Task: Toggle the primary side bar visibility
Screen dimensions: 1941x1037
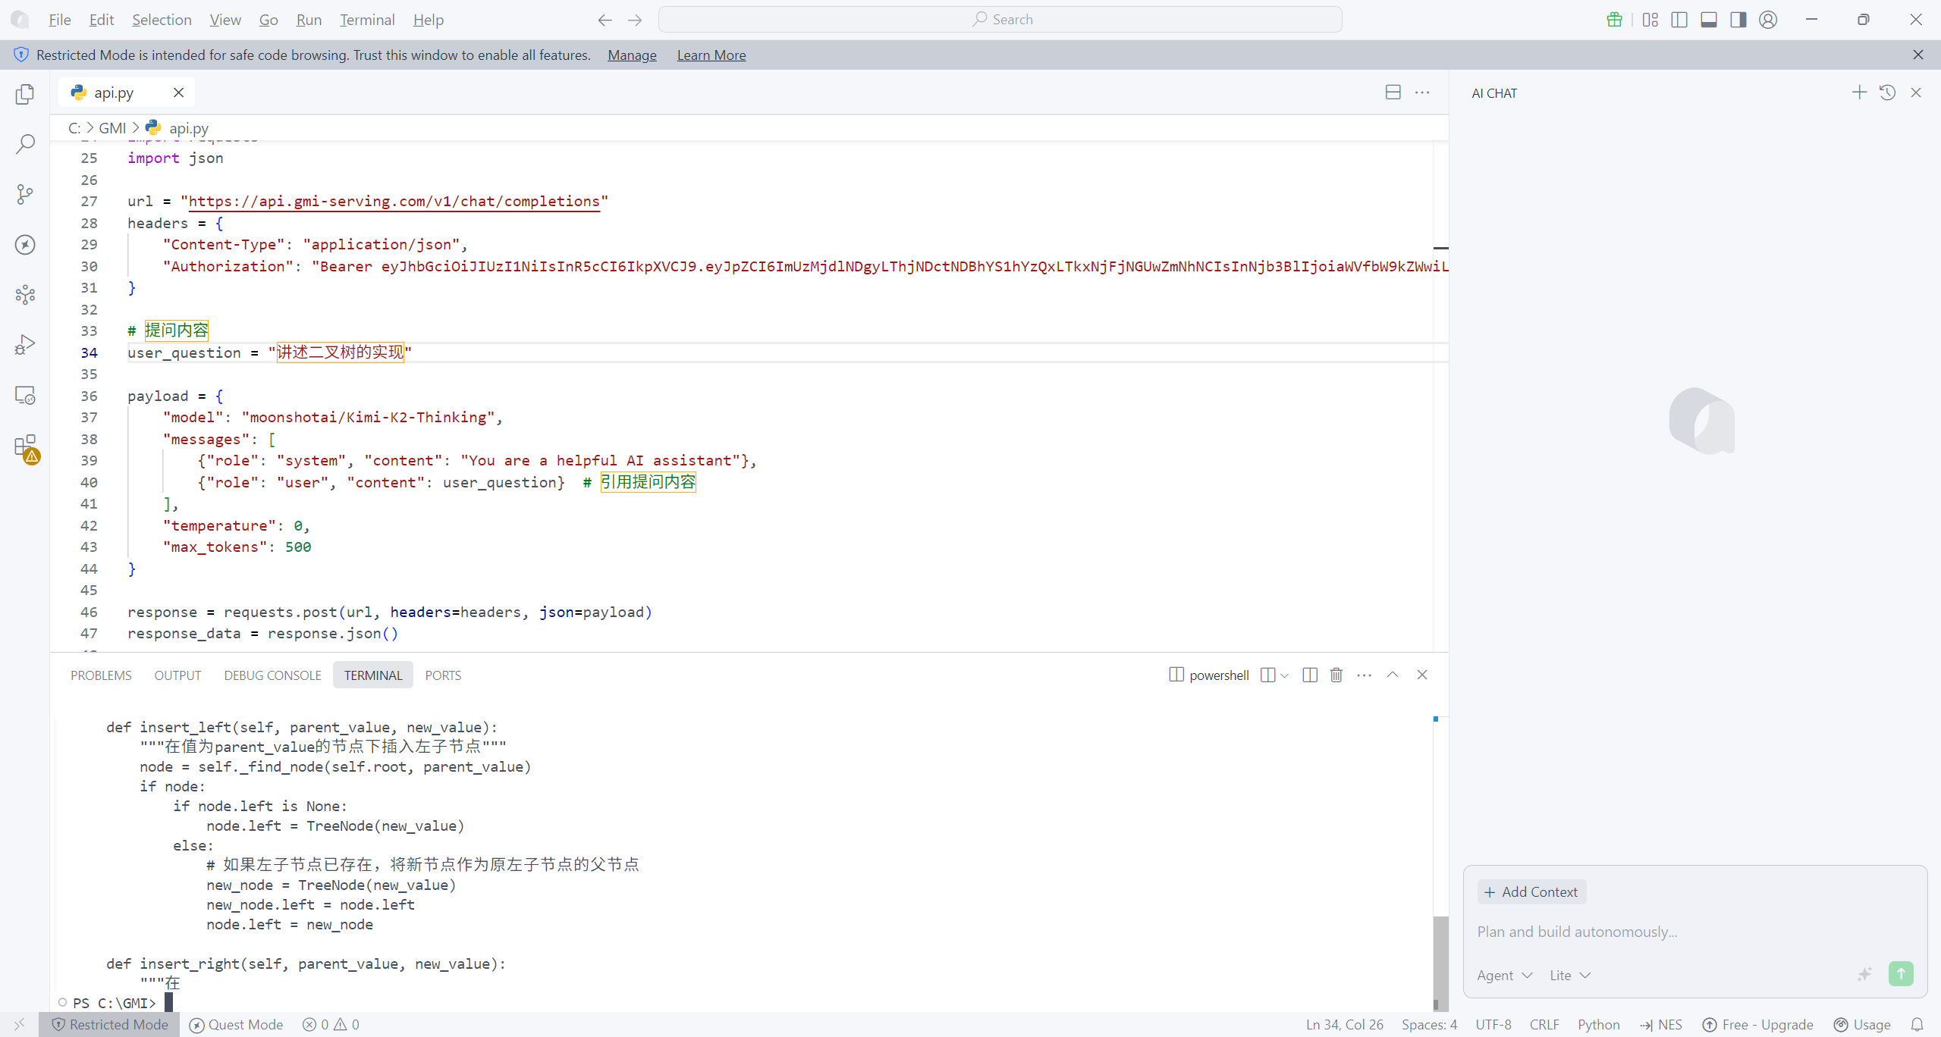Action: [1679, 20]
